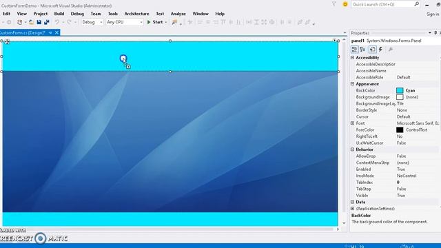Click the designer vertical scrollbar down arrow
The image size is (441, 248).
click(344, 223)
